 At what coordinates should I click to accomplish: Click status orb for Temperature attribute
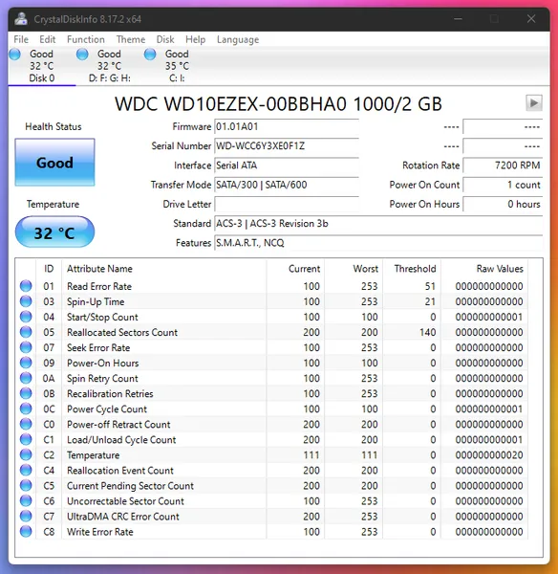coord(26,454)
